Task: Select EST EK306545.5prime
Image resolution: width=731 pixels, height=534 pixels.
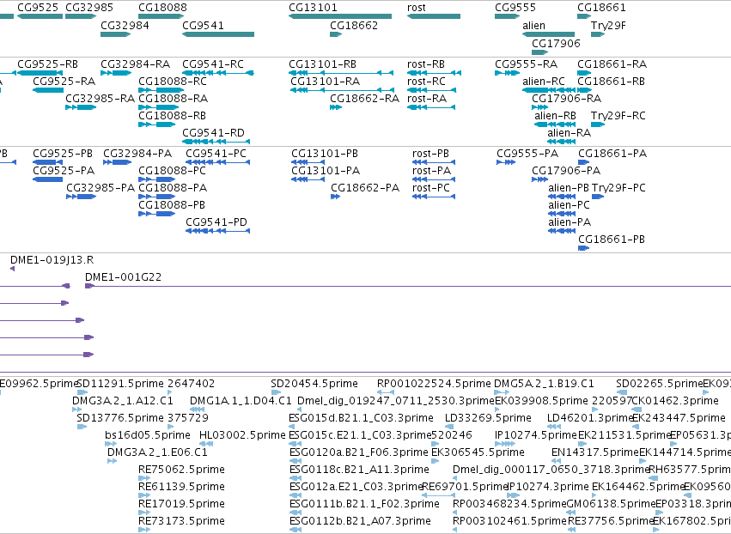Action: click(435, 461)
